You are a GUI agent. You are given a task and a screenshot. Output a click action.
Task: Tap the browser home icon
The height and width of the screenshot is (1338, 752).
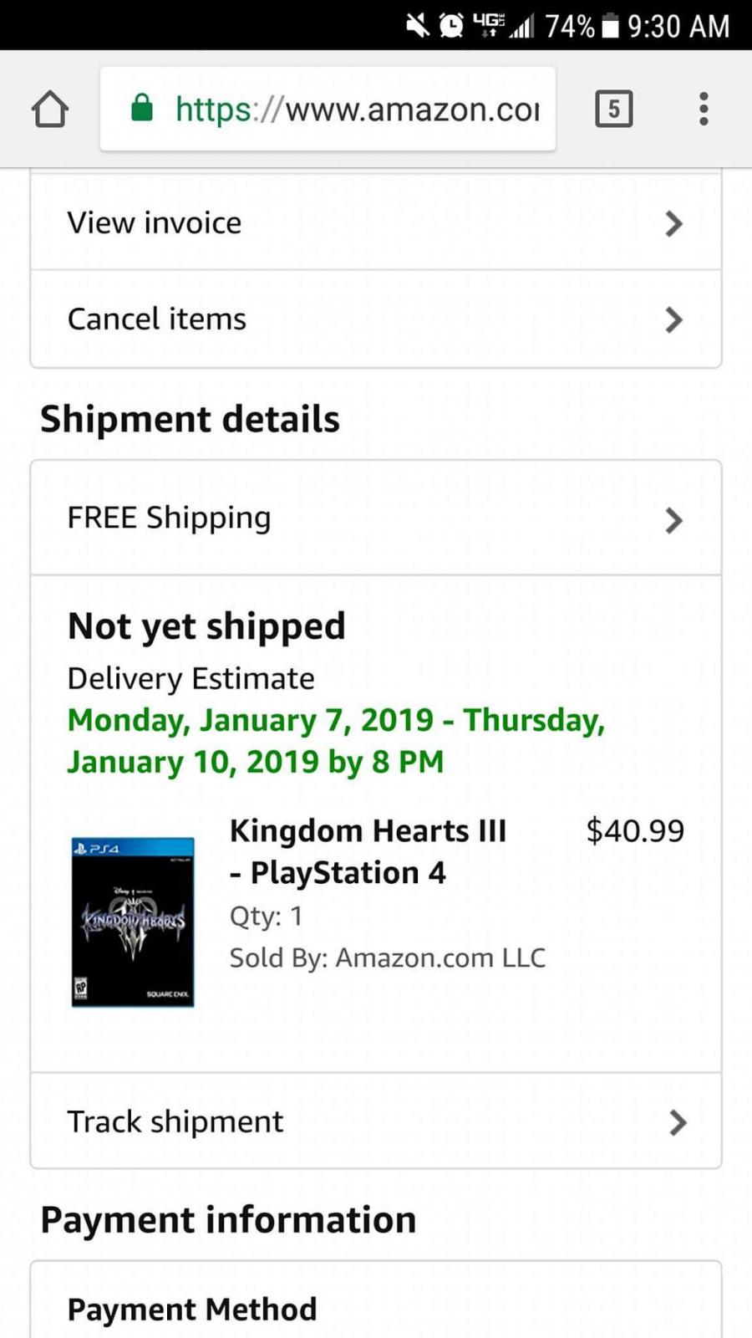[50, 109]
